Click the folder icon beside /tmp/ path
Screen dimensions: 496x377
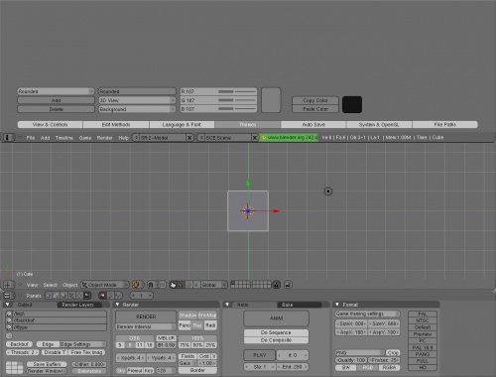(9, 314)
